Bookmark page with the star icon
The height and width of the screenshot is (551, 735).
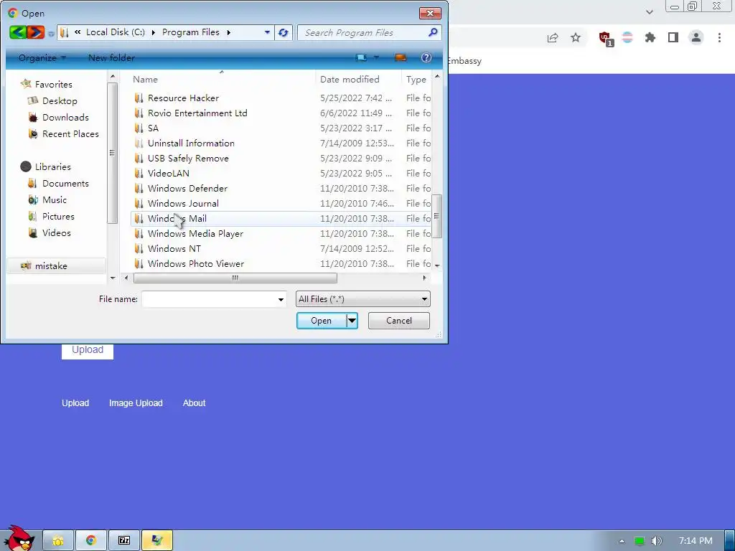click(576, 37)
